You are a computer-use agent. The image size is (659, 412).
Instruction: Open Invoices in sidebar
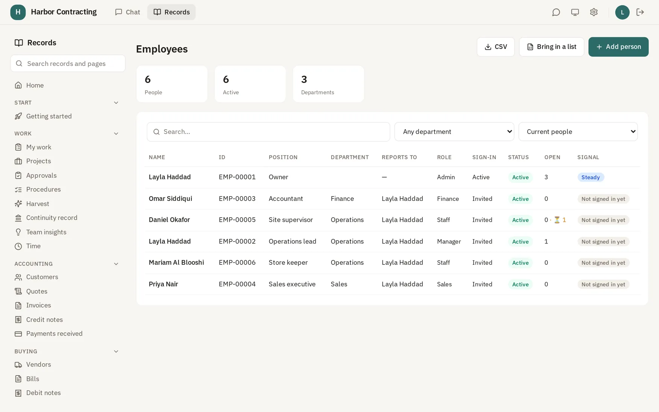pyautogui.click(x=67, y=305)
